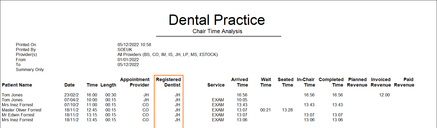Click the Wait Time column header
The height and width of the screenshot is (128, 437).
(266, 82)
